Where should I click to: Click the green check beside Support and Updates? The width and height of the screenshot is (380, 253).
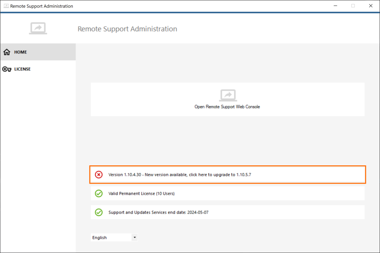tap(99, 212)
